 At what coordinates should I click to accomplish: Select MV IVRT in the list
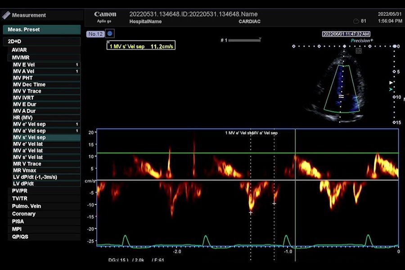[46, 98]
